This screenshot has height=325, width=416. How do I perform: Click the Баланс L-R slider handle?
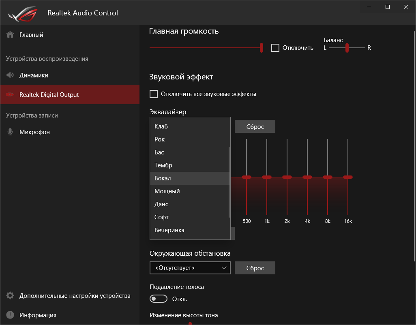[x=347, y=48]
